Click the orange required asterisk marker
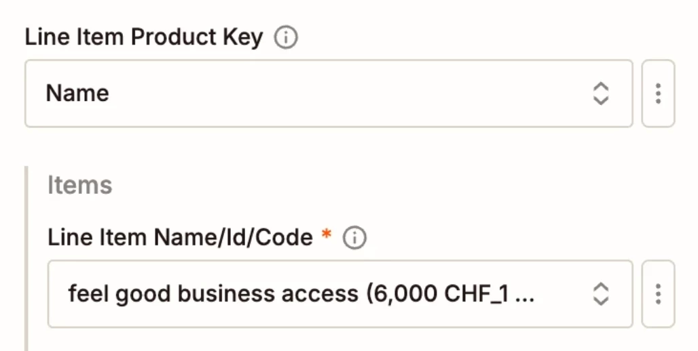 [327, 234]
